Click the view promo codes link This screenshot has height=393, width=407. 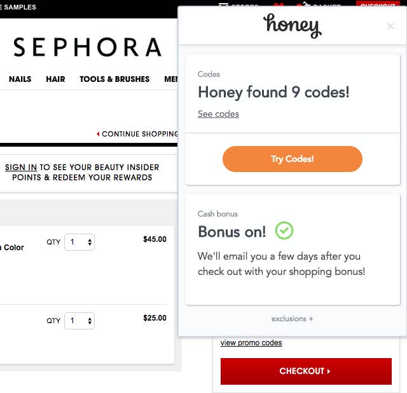point(251,343)
